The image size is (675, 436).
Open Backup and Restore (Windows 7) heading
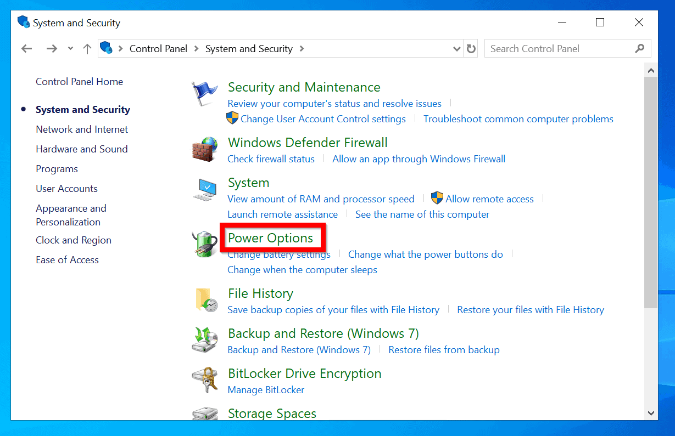coord(323,333)
